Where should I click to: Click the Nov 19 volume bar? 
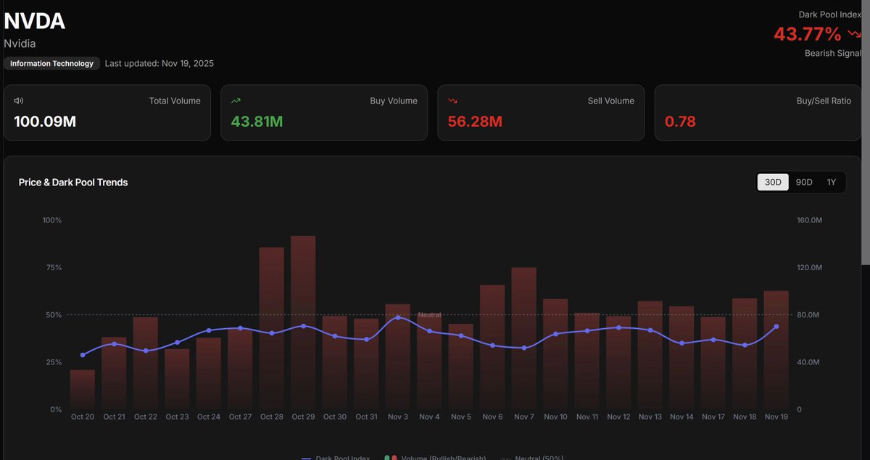pos(776,350)
